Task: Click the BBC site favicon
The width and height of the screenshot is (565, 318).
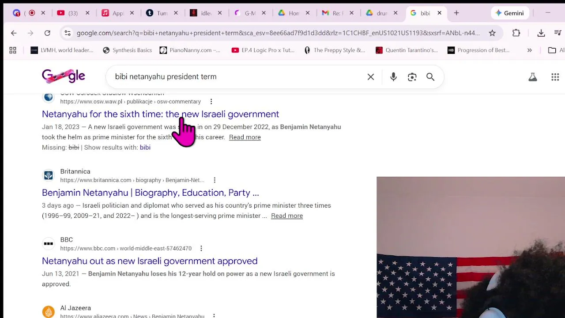Action: (x=49, y=244)
